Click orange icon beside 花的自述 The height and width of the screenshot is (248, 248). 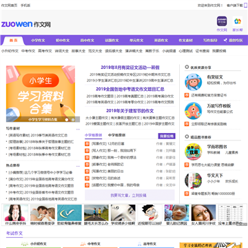coord(87,178)
